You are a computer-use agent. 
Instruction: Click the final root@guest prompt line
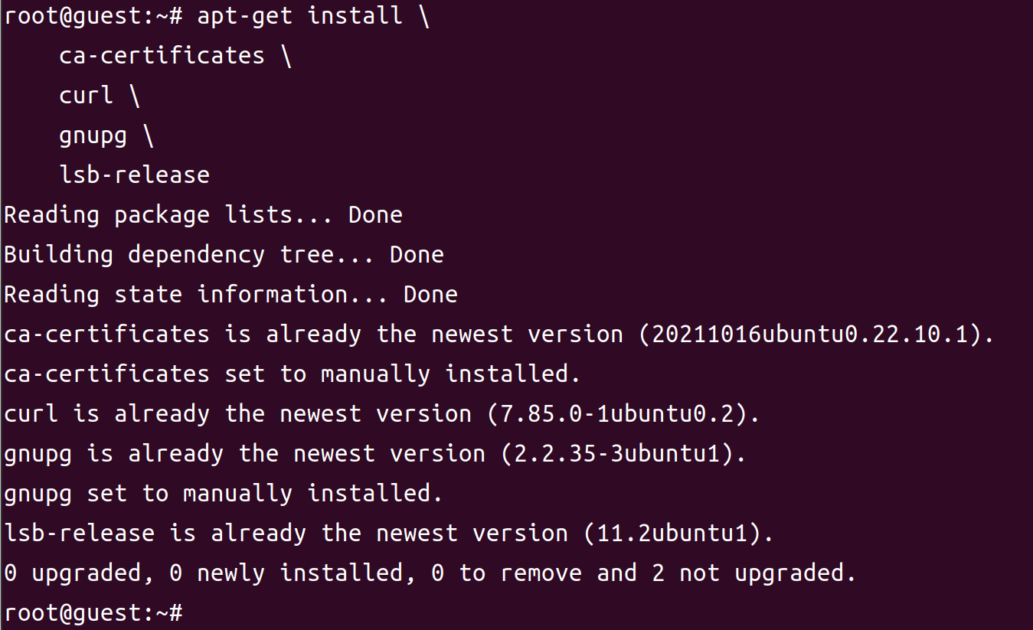click(93, 612)
